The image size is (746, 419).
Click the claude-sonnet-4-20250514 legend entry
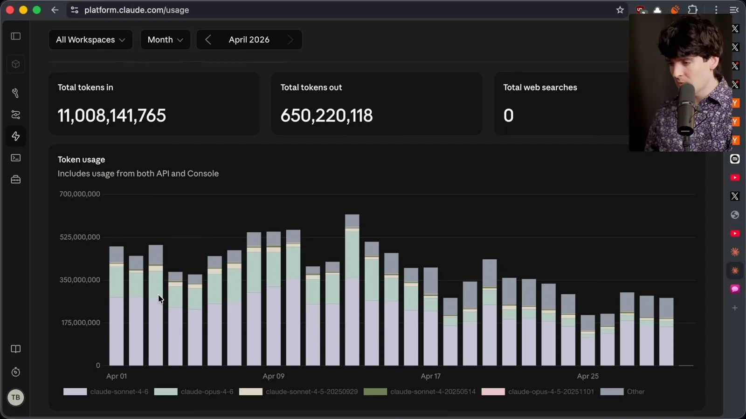(420, 392)
